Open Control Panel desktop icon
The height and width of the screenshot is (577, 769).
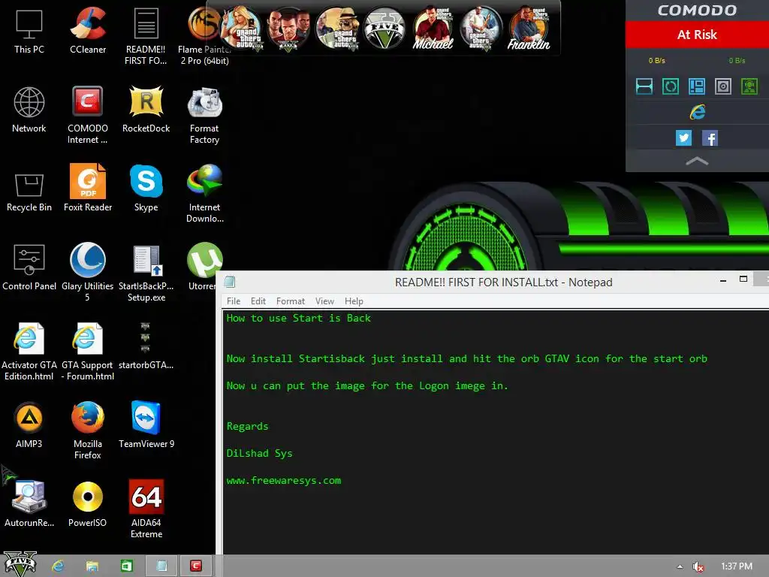pyautogui.click(x=29, y=267)
